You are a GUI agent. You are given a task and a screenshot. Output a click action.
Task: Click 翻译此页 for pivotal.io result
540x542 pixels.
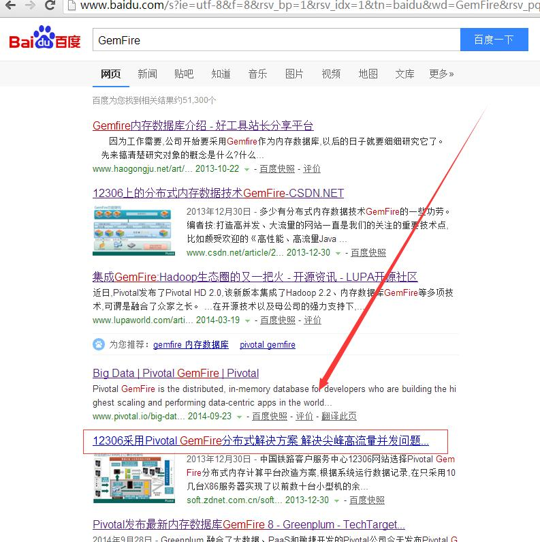(339, 416)
